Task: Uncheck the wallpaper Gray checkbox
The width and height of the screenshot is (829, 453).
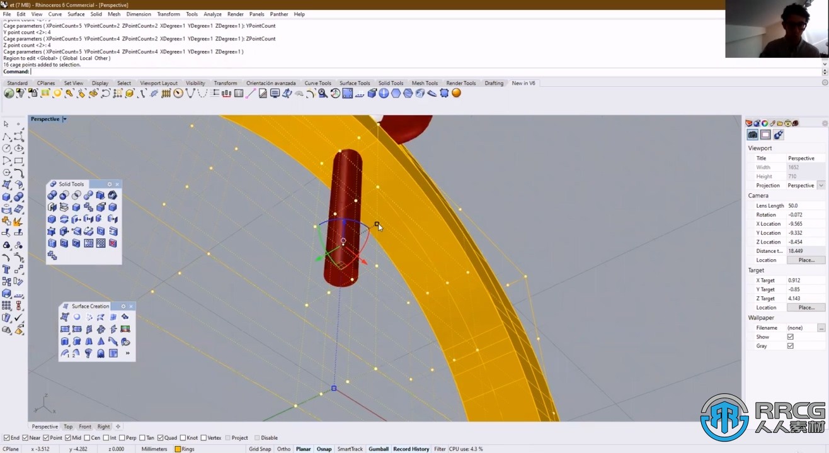Action: click(x=790, y=345)
